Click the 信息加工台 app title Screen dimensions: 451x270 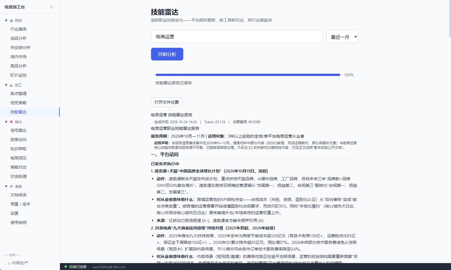(14, 7)
